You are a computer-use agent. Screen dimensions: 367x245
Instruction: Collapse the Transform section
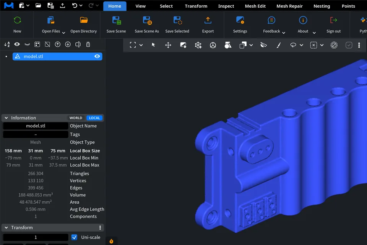tap(6, 228)
